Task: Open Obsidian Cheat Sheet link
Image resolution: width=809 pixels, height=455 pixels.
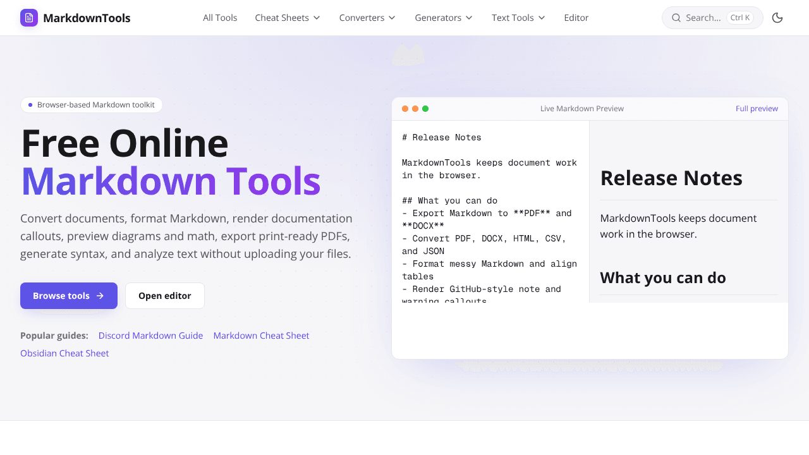Action: (64, 353)
